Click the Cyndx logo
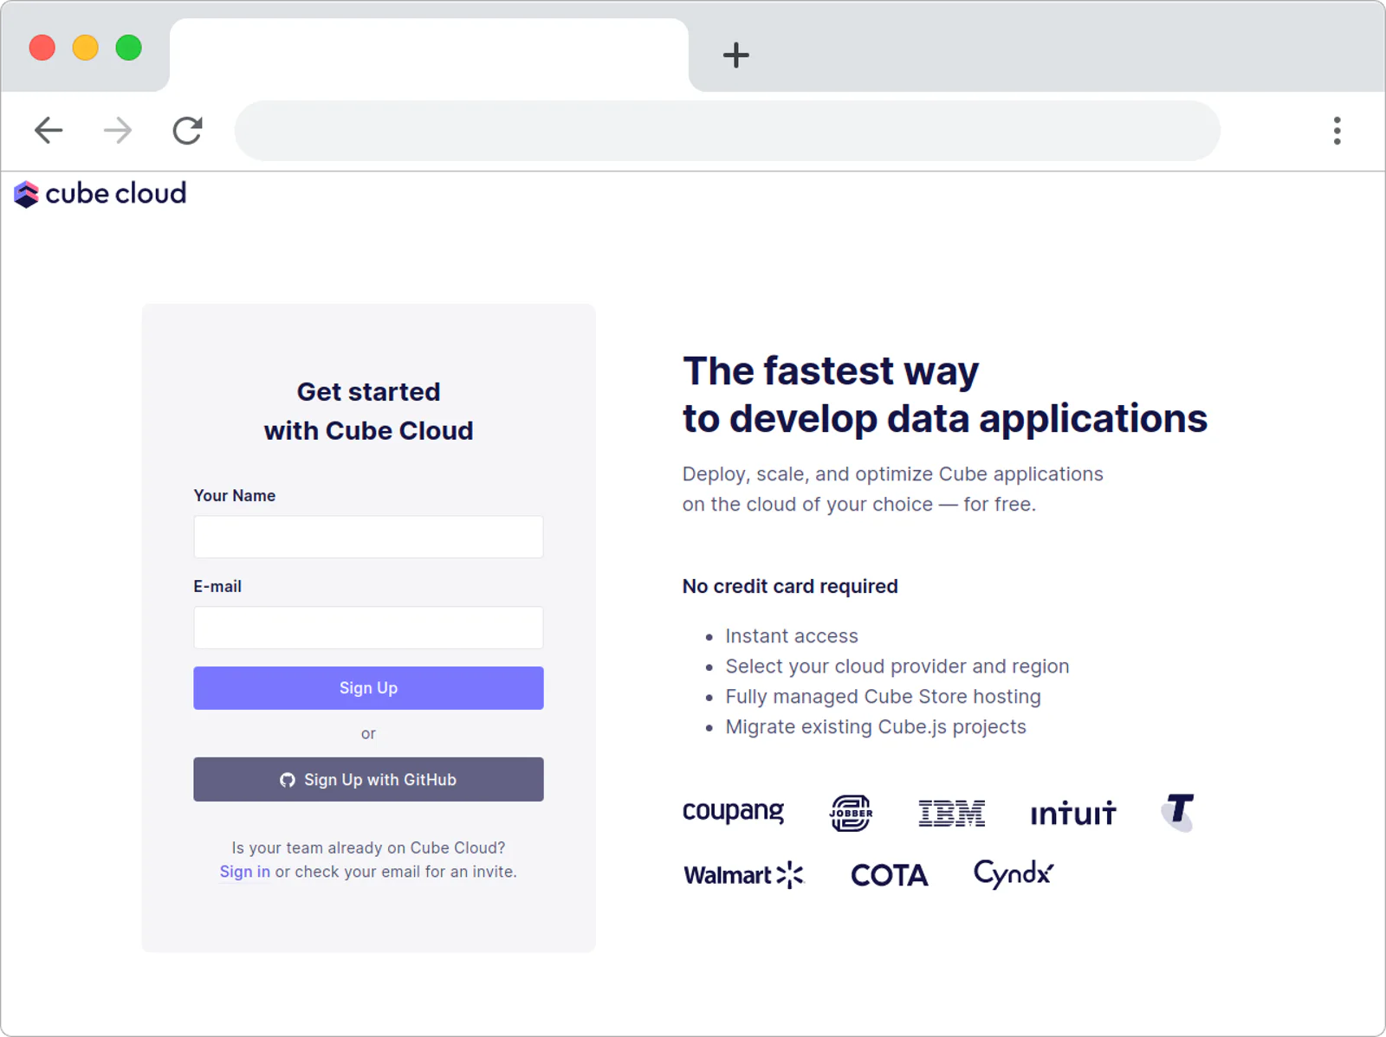This screenshot has height=1037, width=1386. (x=1014, y=874)
